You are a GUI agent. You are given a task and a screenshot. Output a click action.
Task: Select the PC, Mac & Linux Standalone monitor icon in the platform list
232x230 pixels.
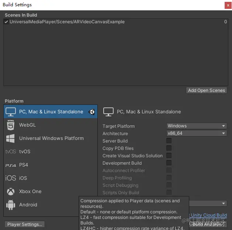click(x=11, y=112)
